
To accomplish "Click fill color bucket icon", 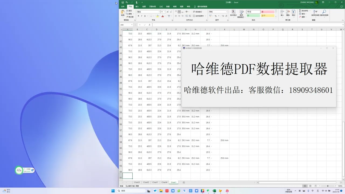I will pos(157,16).
